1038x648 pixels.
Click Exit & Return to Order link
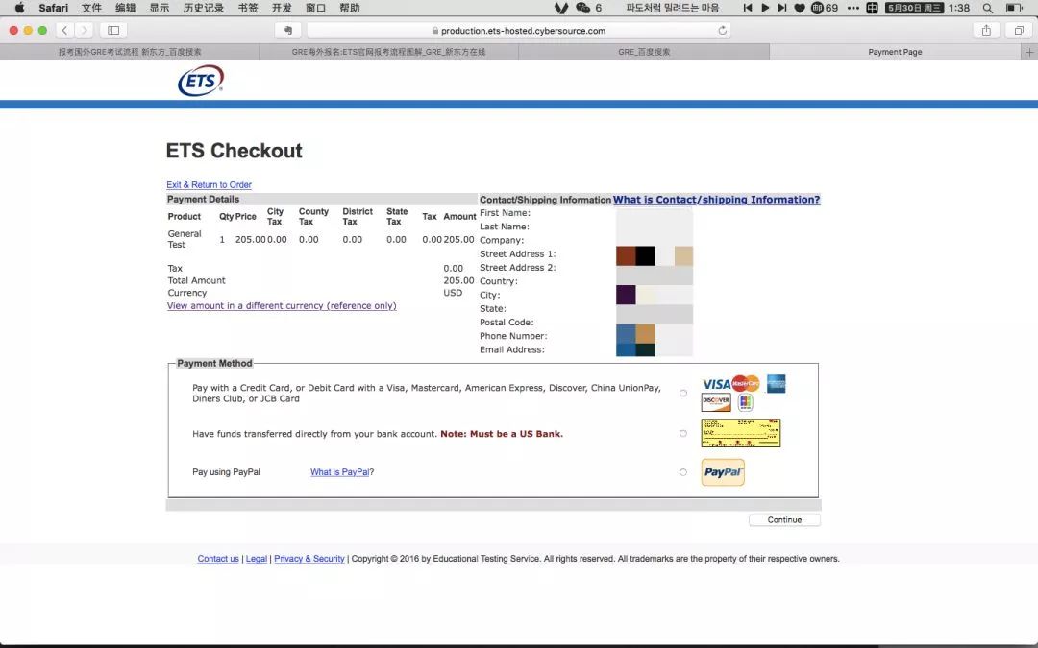pos(210,185)
